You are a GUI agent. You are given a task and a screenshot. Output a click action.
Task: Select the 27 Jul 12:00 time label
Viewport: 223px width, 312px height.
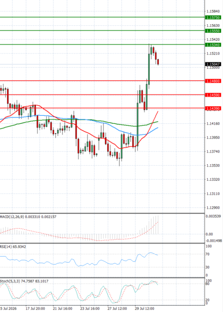(x=117, y=308)
